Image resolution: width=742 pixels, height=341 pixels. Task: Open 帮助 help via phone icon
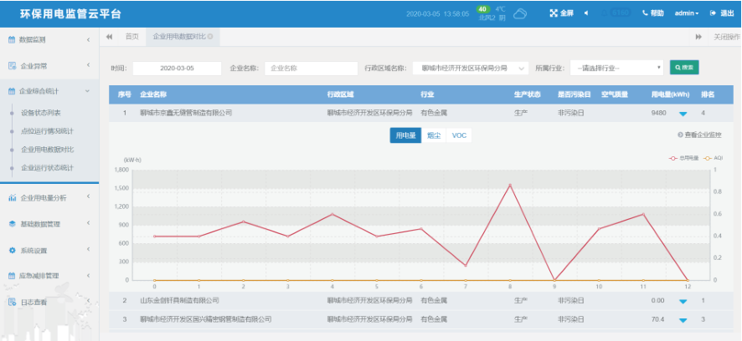coord(646,13)
